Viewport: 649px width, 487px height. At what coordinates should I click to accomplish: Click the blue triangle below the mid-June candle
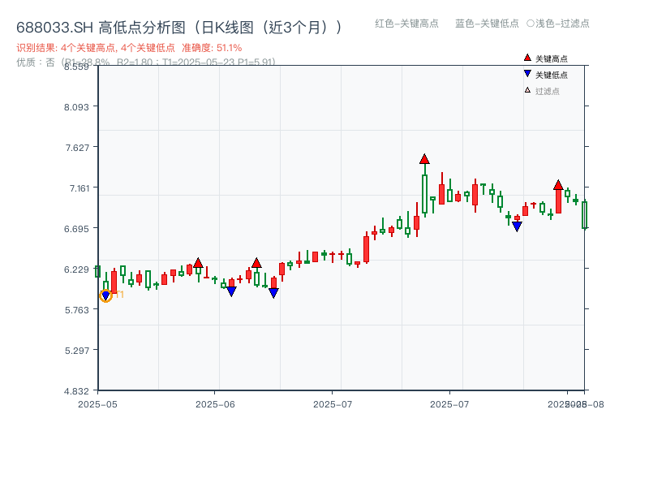(274, 291)
